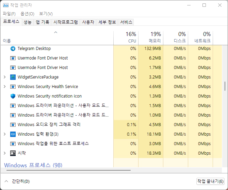Click the 3.2MB memory value
Image resolution: width=228 pixels, height=190 pixels.
(155, 77)
